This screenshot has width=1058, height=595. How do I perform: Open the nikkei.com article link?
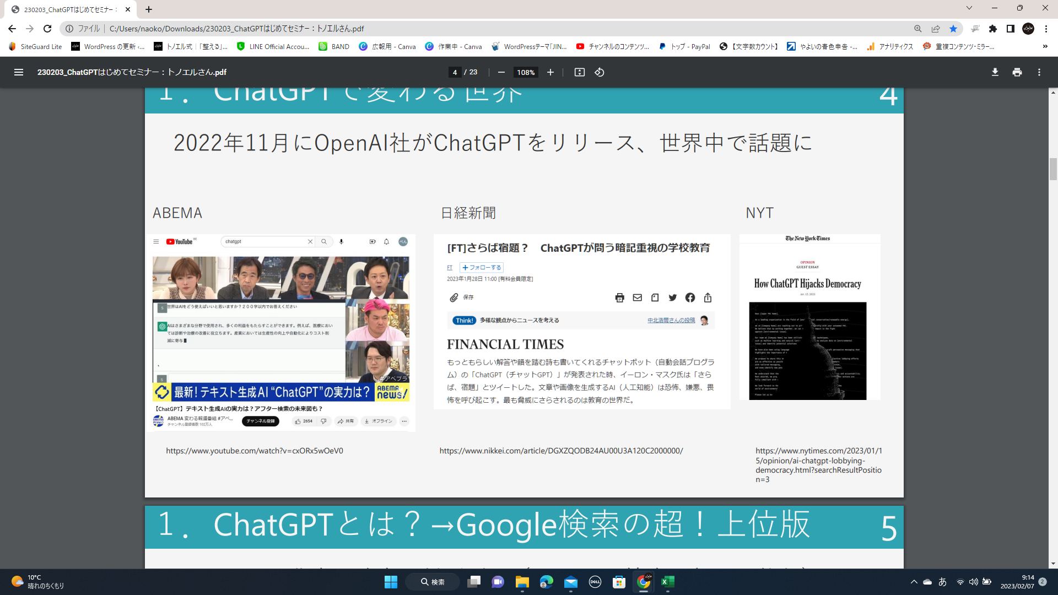(561, 451)
